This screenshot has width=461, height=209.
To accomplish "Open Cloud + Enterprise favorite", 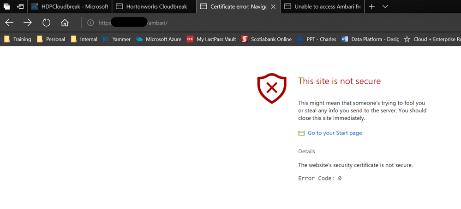I will tap(432, 39).
